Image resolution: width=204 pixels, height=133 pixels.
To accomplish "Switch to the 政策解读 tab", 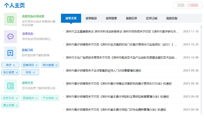I will pyautogui.click(x=91, y=18).
